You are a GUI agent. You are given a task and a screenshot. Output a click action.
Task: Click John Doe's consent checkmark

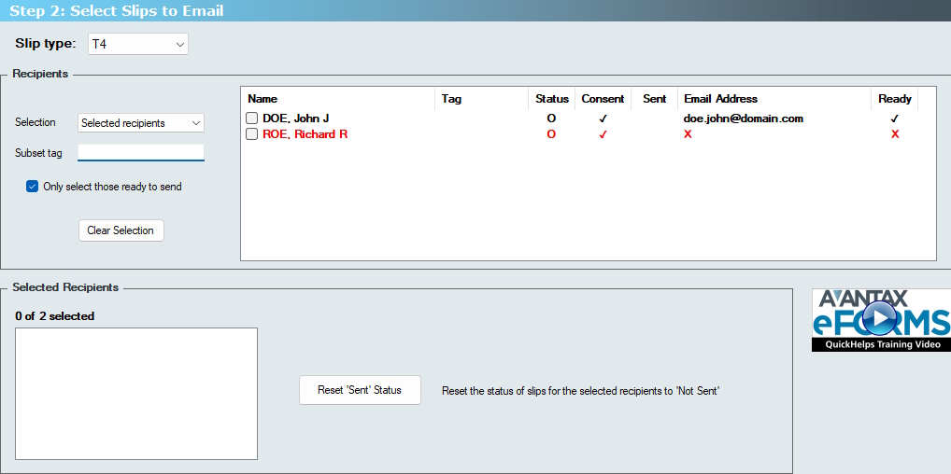pyautogui.click(x=603, y=118)
